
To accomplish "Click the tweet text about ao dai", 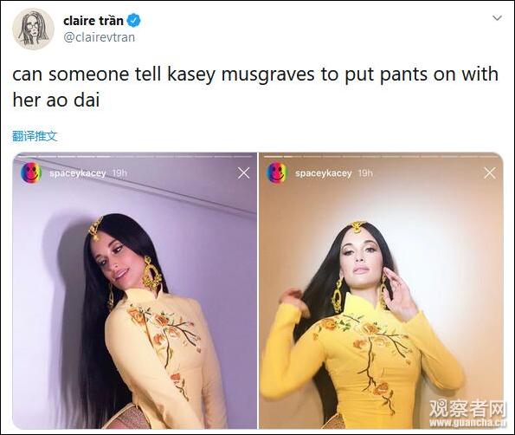I will (255, 87).
